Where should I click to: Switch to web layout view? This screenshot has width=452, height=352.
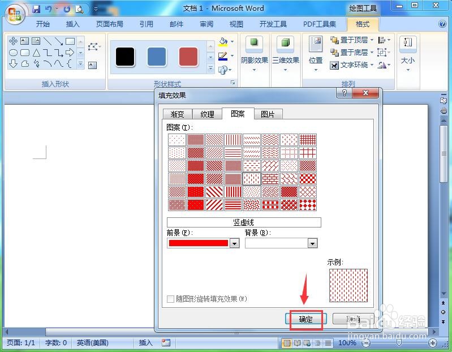[x=307, y=343]
